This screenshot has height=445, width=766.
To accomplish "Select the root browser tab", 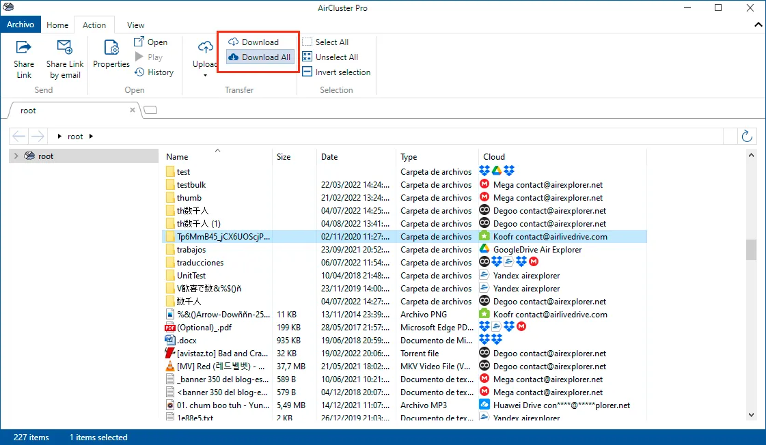I will tap(73, 111).
